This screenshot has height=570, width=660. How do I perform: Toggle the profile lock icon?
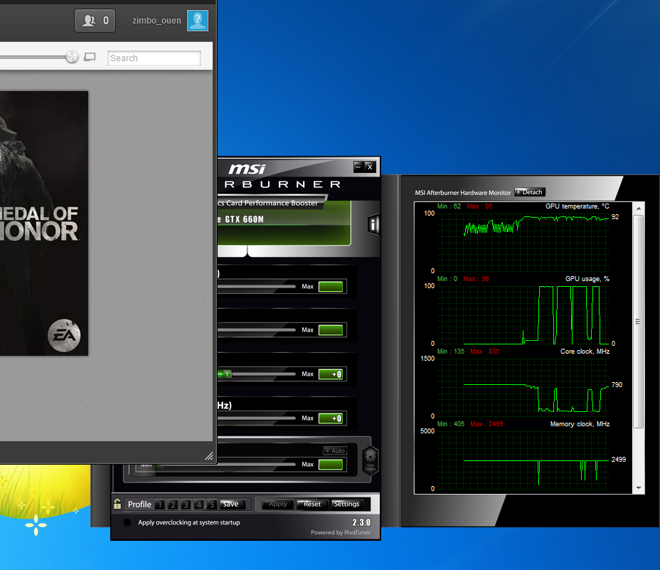(117, 504)
